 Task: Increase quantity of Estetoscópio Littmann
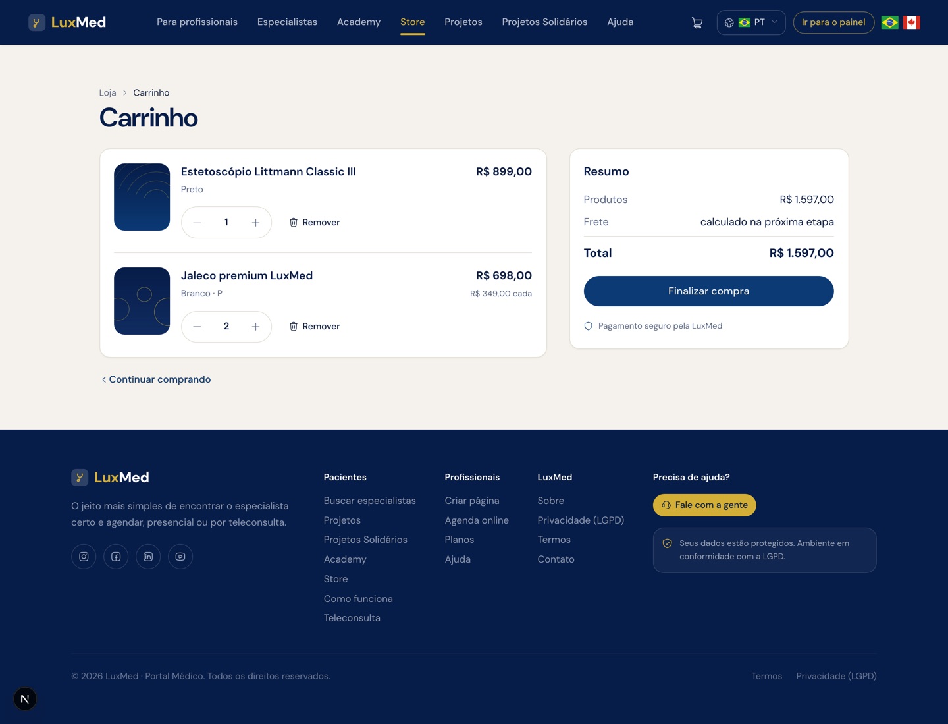coord(255,223)
